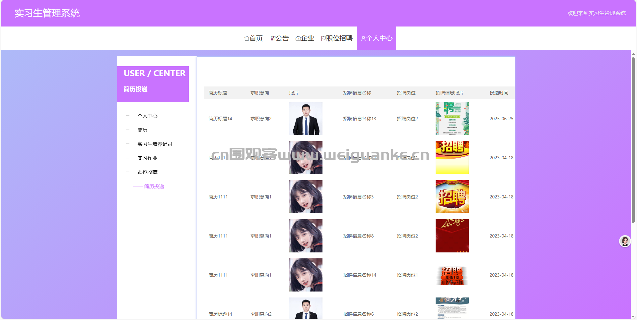Click the 求职意向 column header

coord(260,93)
